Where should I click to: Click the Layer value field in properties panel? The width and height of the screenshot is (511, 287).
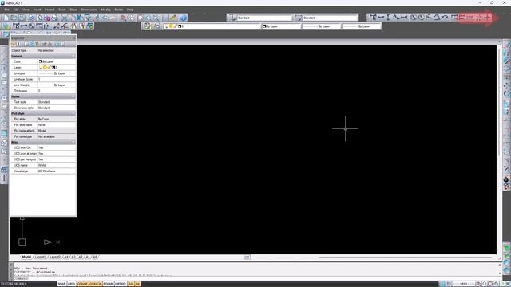pos(57,67)
